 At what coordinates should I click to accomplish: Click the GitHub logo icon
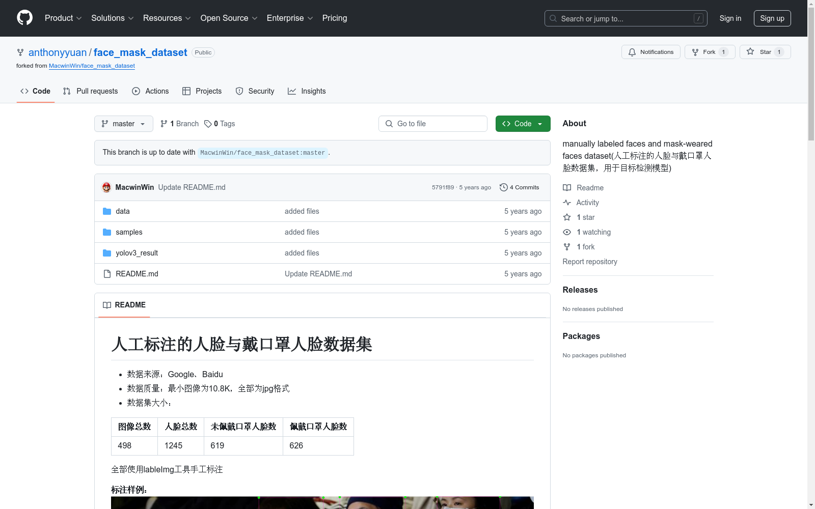[24, 18]
